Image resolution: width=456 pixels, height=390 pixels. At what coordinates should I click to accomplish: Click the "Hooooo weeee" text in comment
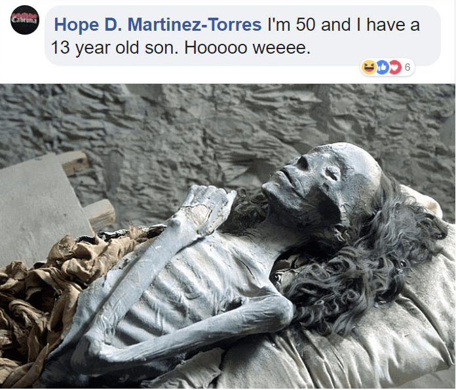coord(247,48)
